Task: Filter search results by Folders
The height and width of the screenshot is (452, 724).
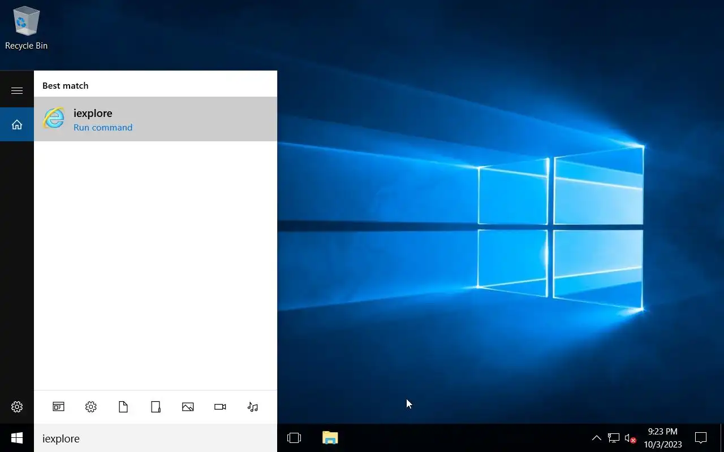Action: pos(156,407)
